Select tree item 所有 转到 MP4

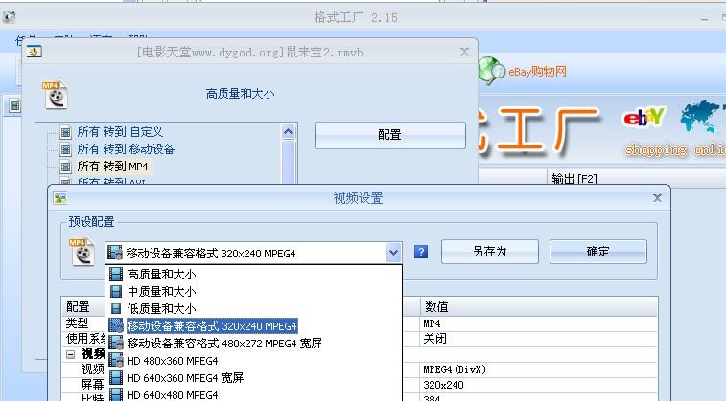(112, 167)
